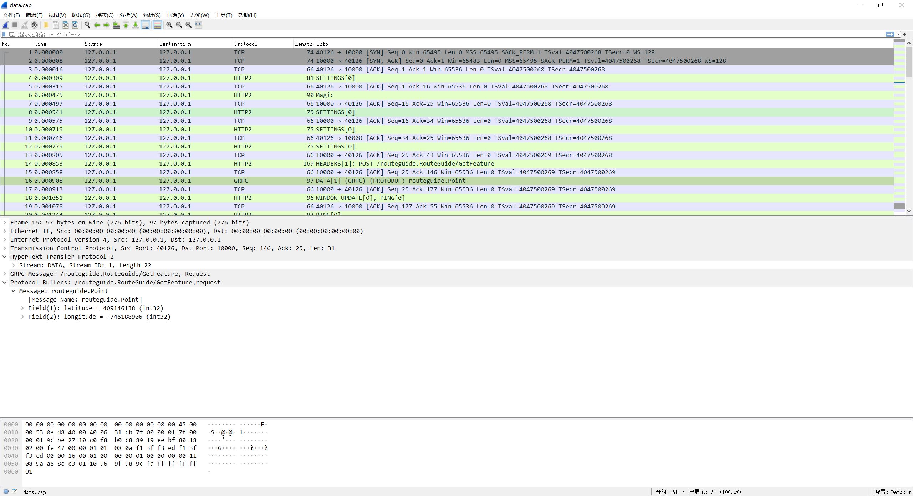
Task: Click into the display filter input field
Action: [x=446, y=35]
